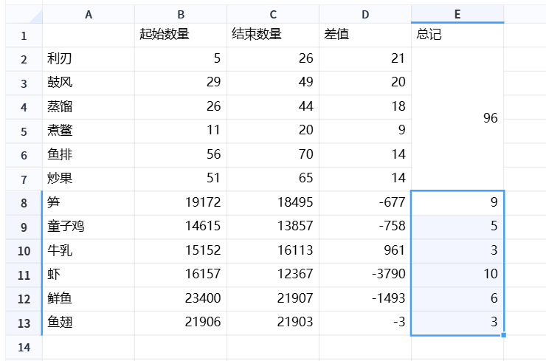Click cell with value 49
The height and width of the screenshot is (361, 546).
tap(273, 83)
